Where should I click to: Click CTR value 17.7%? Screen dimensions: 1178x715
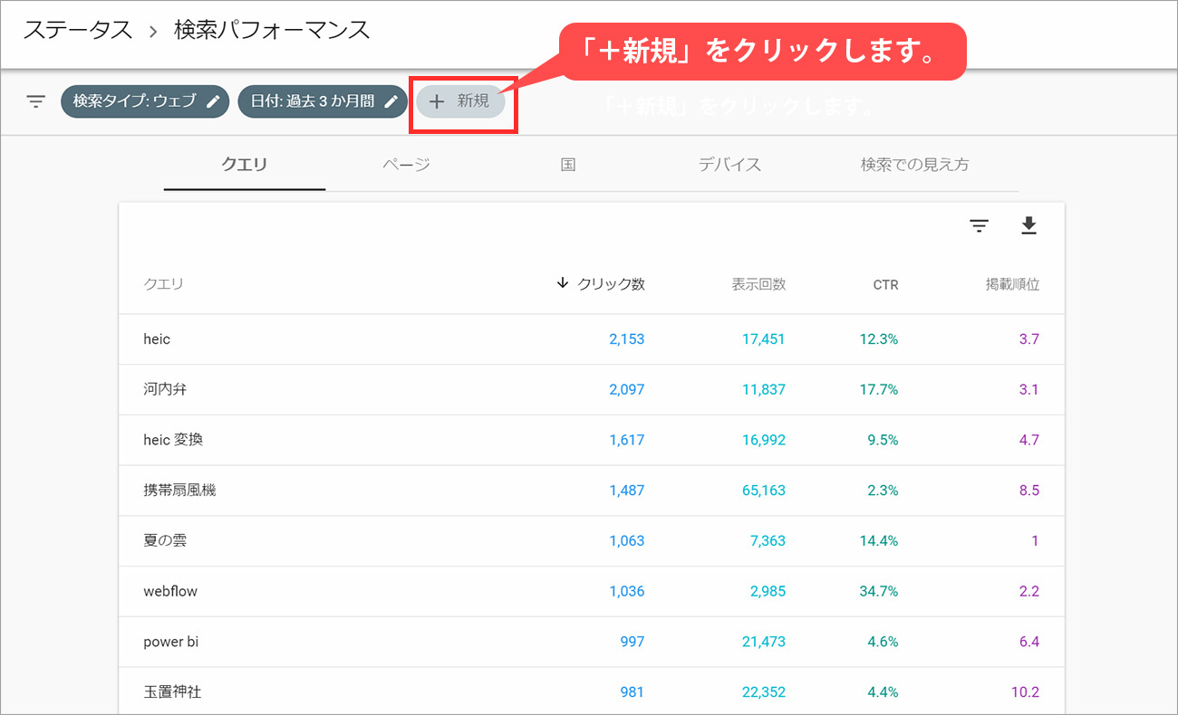(x=879, y=390)
